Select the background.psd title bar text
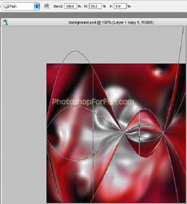187x204 pixels. tap(111, 22)
